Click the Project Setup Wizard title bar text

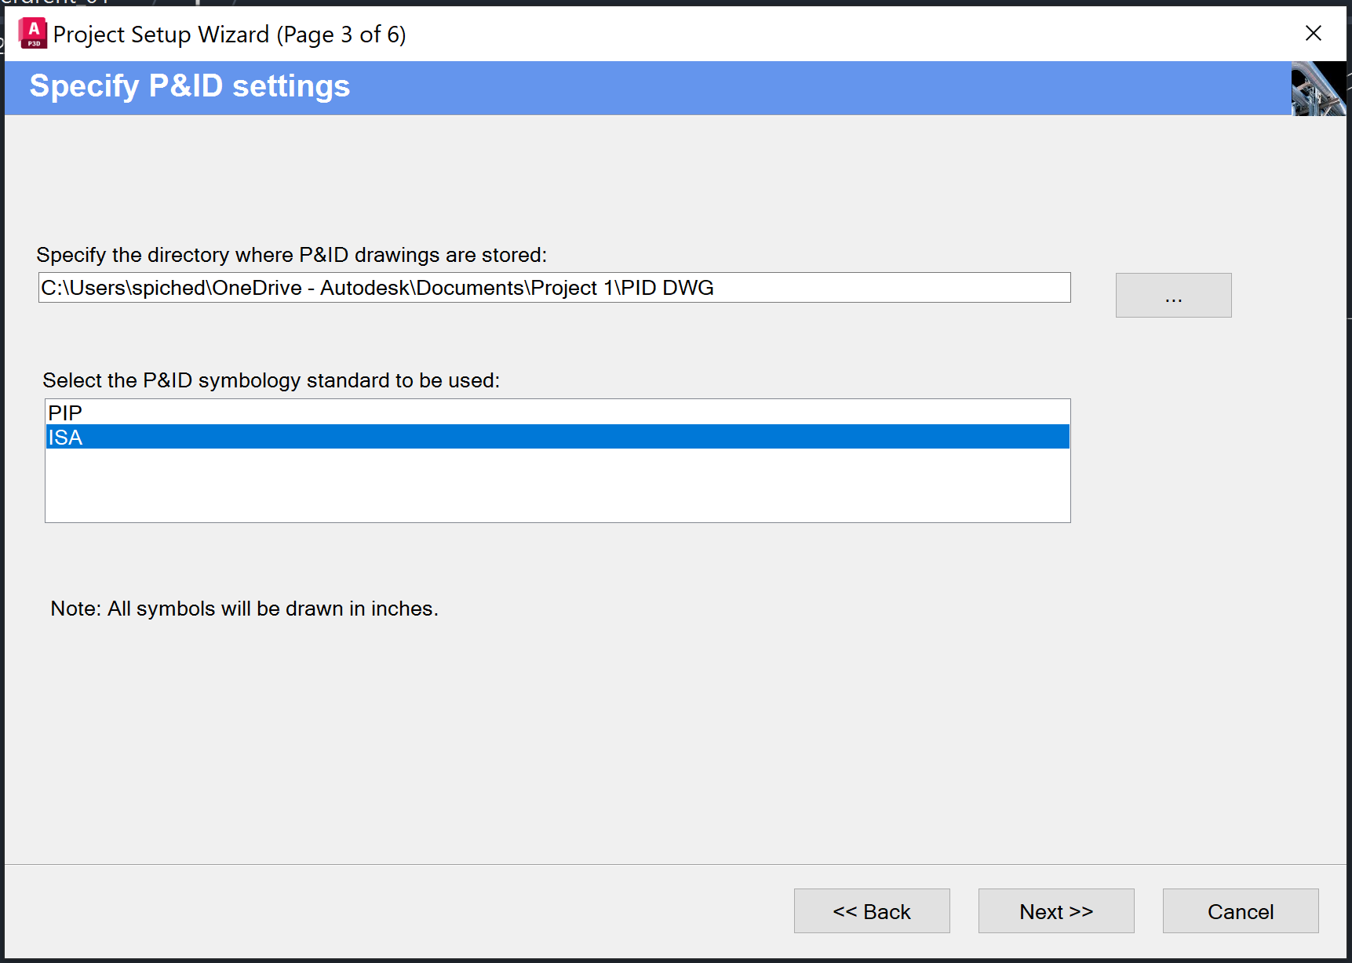pyautogui.click(x=161, y=35)
